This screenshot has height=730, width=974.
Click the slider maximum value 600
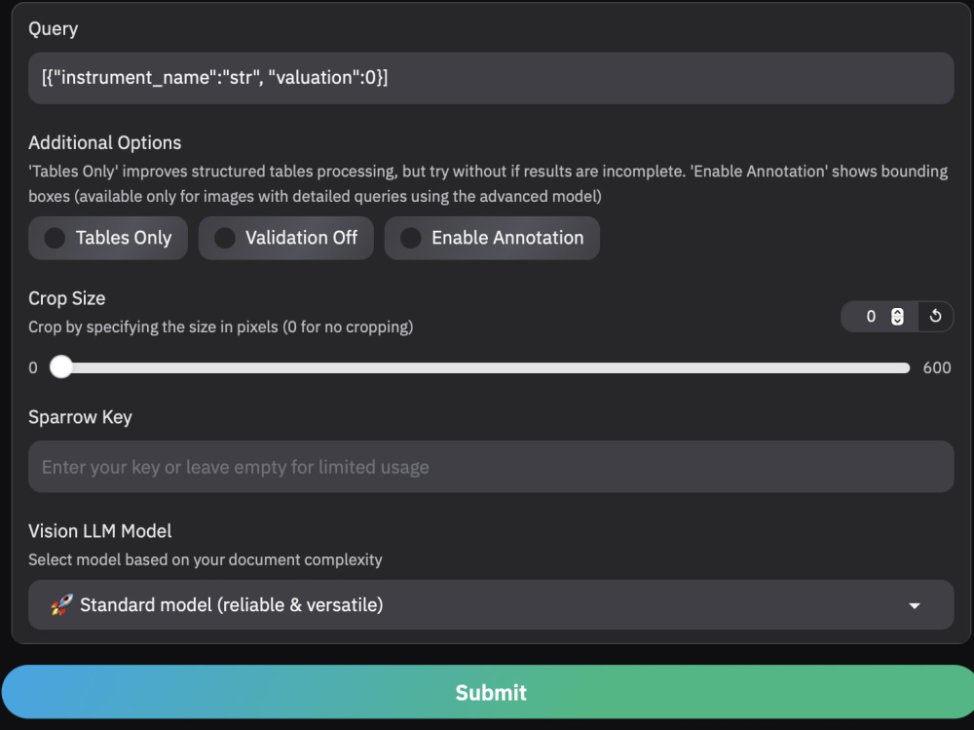pyautogui.click(x=937, y=367)
